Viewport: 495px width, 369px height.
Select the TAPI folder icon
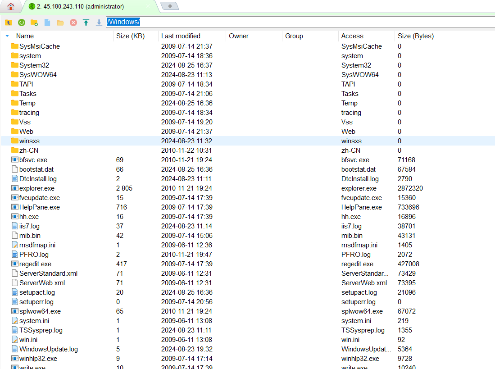coord(14,84)
